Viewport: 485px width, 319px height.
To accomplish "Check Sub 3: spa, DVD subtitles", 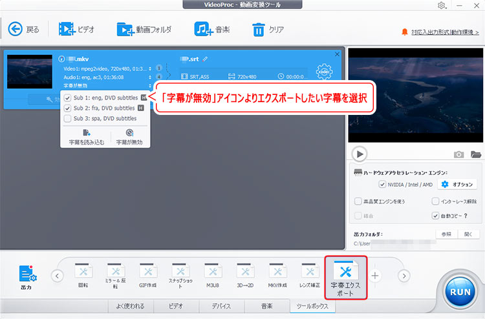I will click(x=67, y=119).
